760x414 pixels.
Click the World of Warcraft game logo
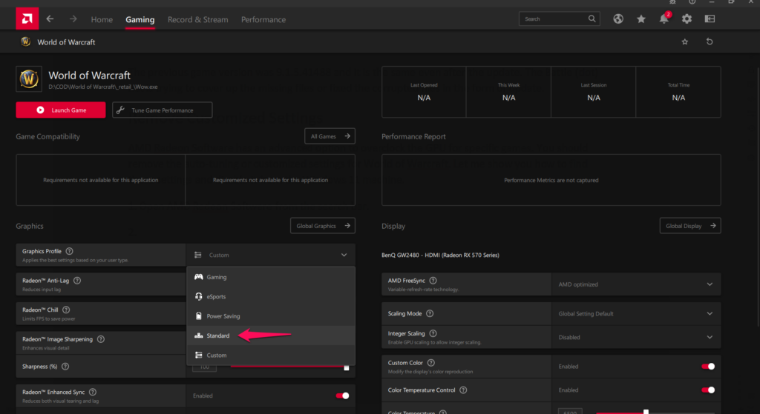click(x=29, y=79)
